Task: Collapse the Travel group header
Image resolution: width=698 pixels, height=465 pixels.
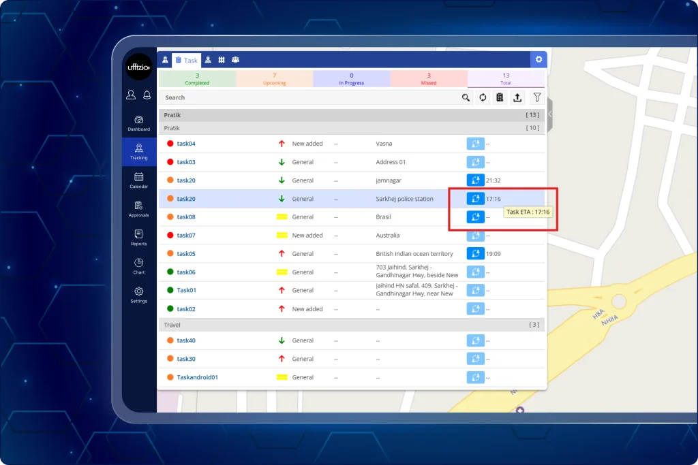Action: point(352,325)
